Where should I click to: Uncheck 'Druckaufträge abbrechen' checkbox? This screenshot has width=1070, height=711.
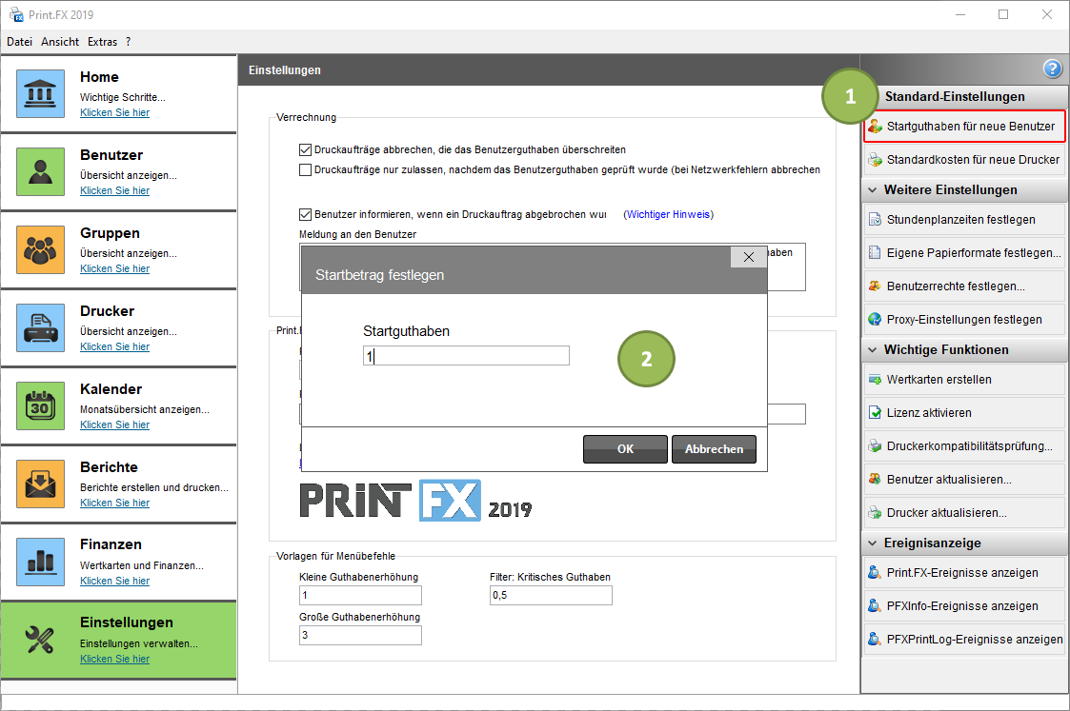305,150
